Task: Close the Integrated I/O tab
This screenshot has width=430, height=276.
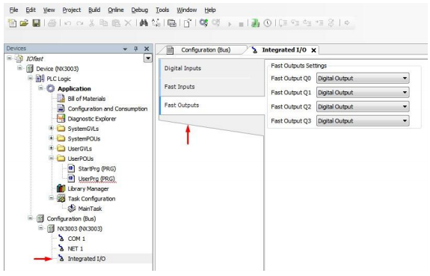Action: (x=314, y=50)
